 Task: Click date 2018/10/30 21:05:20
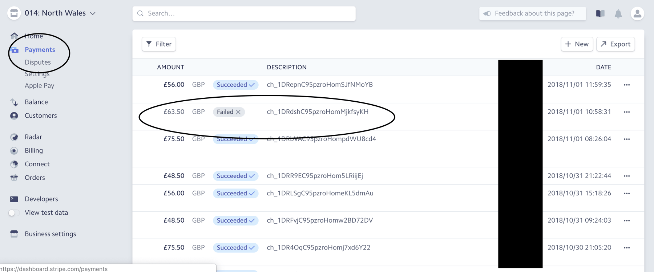tap(579, 248)
